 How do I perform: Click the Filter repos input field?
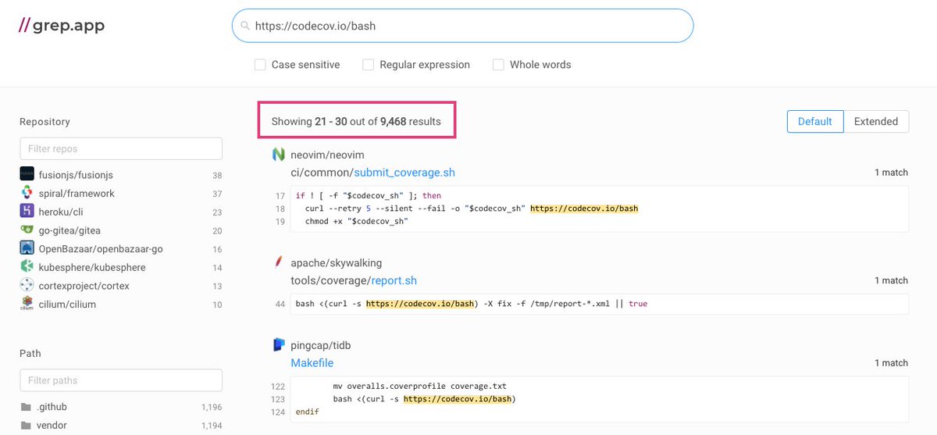121,148
